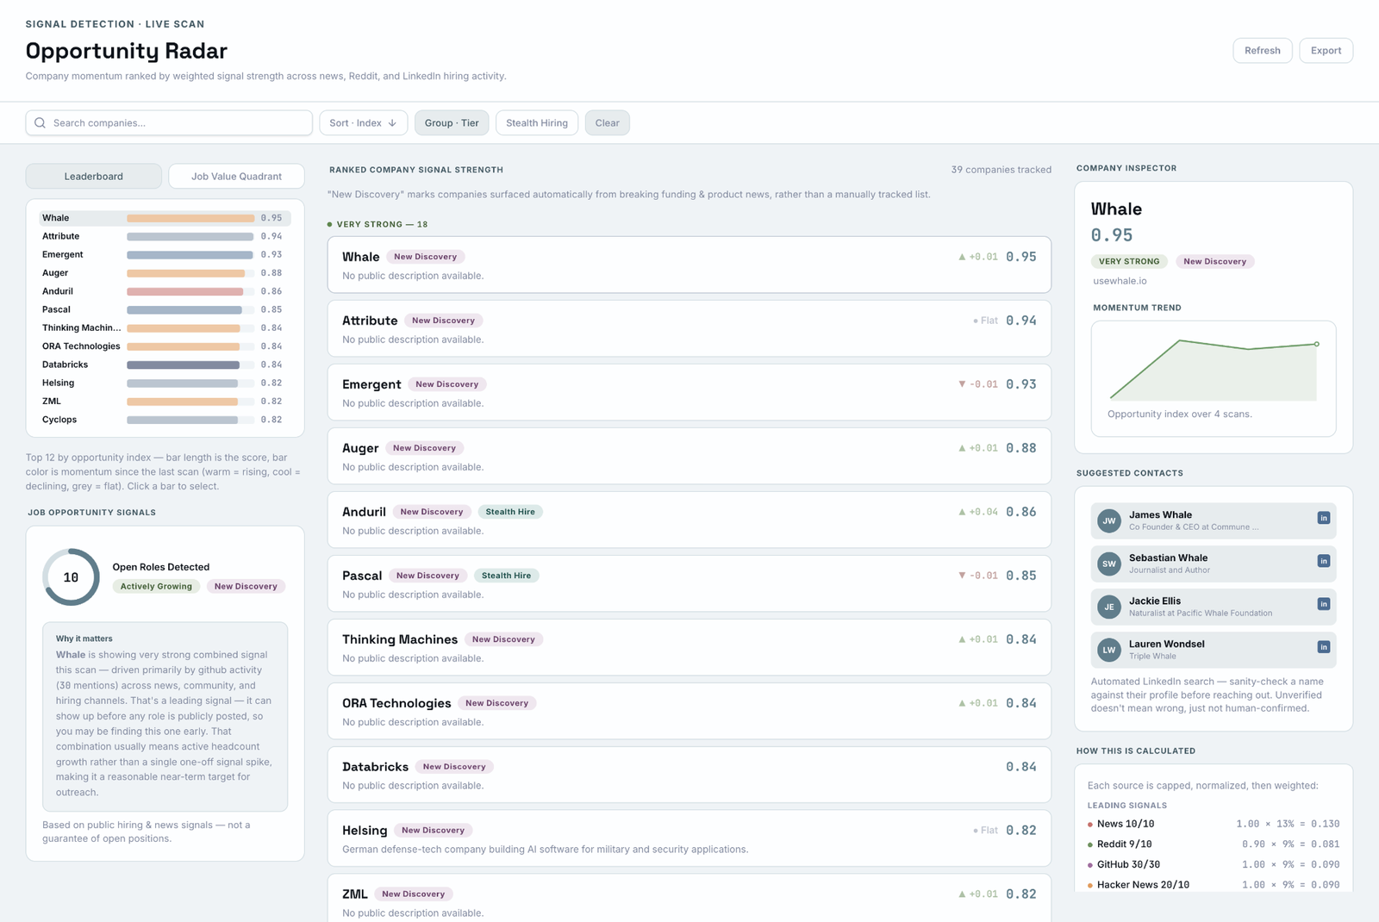
Task: Open the ZML card in the ranked list
Action: point(689,898)
